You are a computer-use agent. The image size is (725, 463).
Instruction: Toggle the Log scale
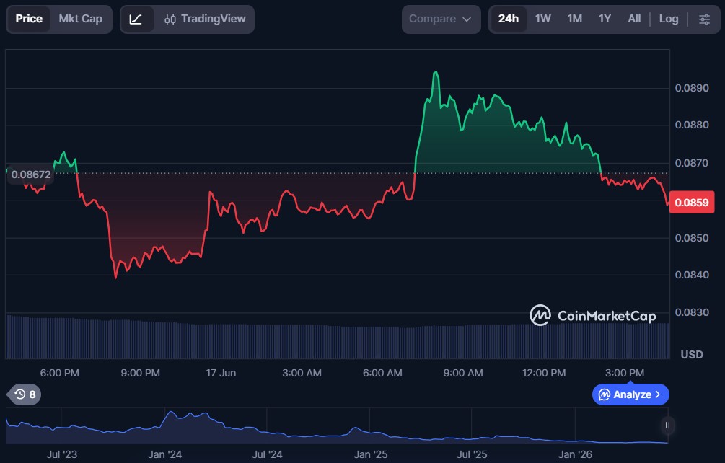[x=669, y=19]
